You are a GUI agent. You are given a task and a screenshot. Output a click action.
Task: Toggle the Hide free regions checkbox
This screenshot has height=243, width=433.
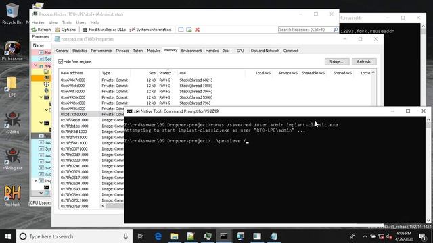coord(61,61)
